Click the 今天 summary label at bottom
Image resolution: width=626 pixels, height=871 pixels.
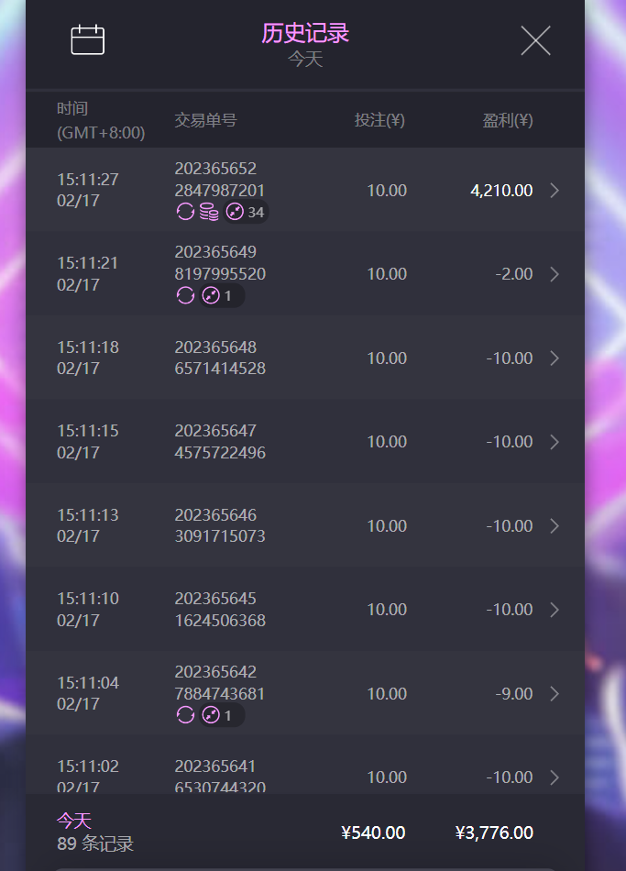(x=74, y=821)
